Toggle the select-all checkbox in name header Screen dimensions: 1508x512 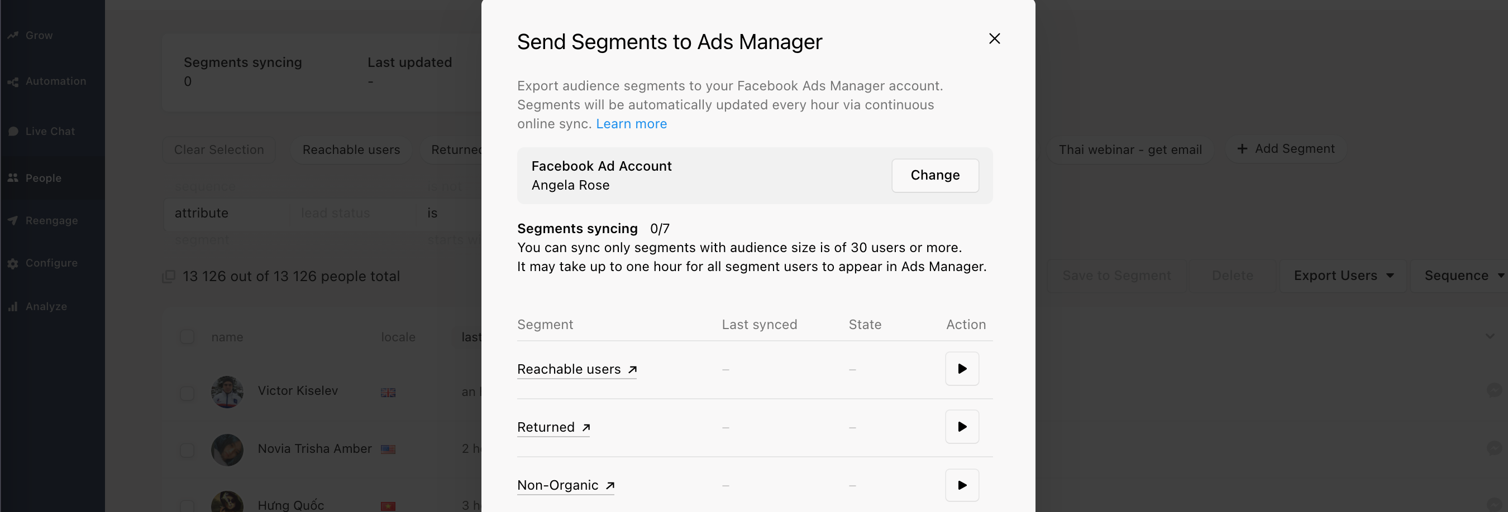click(x=187, y=337)
